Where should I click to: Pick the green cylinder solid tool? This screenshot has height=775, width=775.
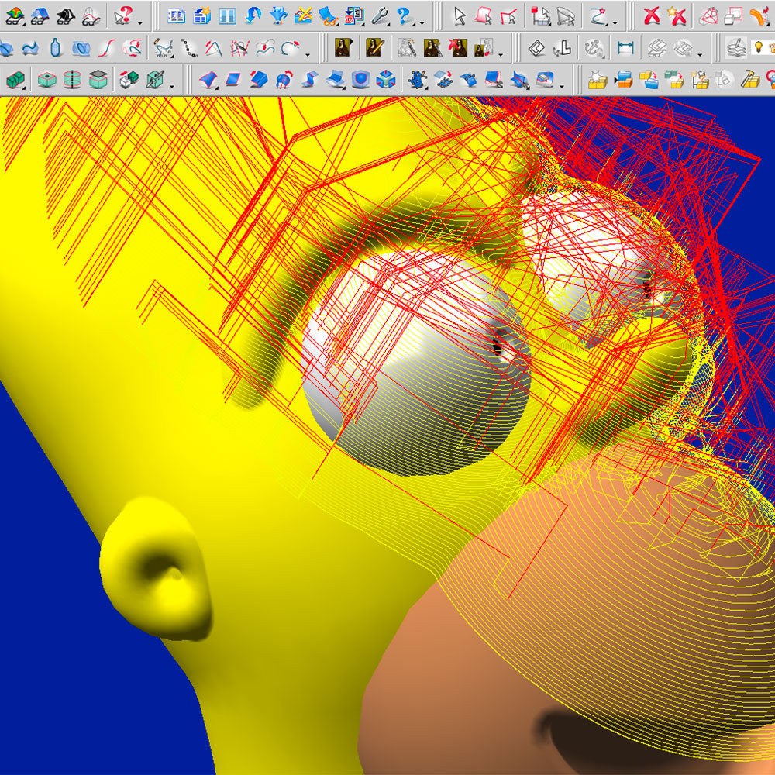pos(72,79)
